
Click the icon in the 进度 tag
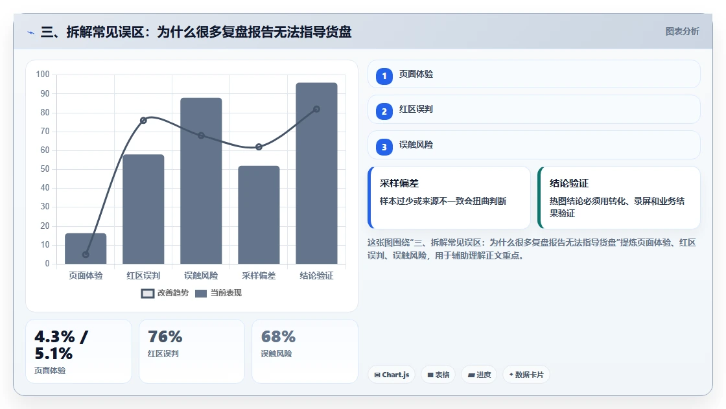471,375
